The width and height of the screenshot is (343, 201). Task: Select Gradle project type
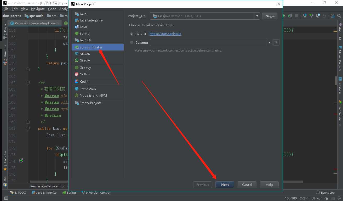click(98, 60)
